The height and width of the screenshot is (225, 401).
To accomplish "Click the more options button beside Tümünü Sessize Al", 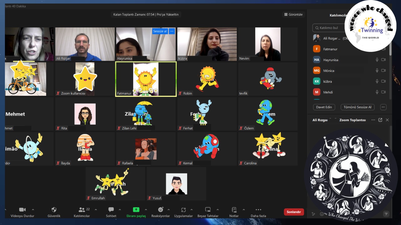I will pyautogui.click(x=383, y=107).
